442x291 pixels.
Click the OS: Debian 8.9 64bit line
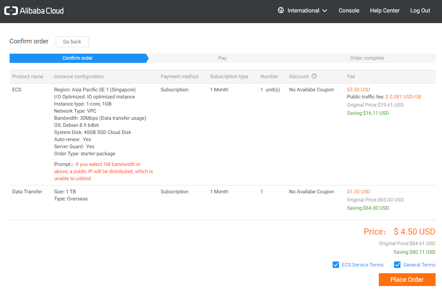click(76, 125)
